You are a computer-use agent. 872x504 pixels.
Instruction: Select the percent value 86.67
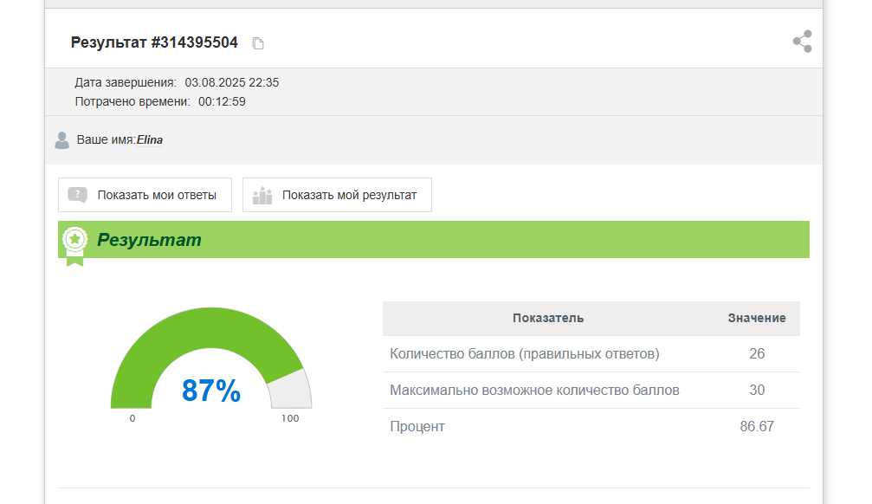coord(757,426)
